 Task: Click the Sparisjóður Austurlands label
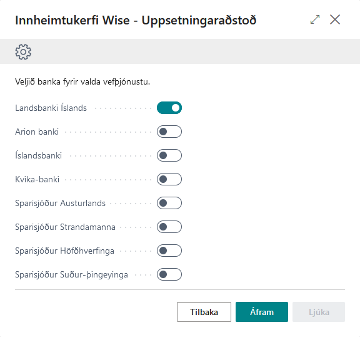point(61,204)
